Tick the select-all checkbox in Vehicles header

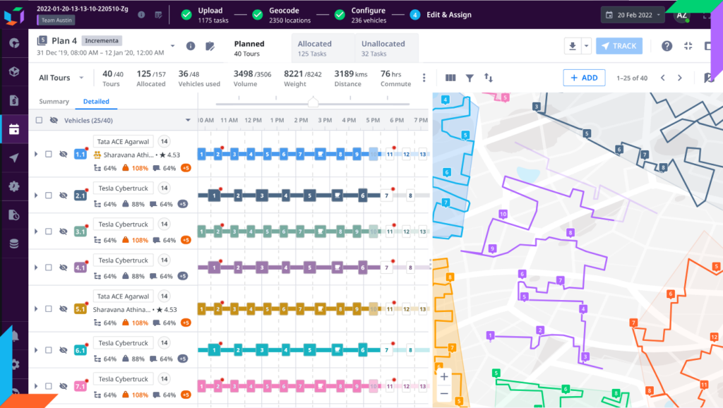click(39, 120)
